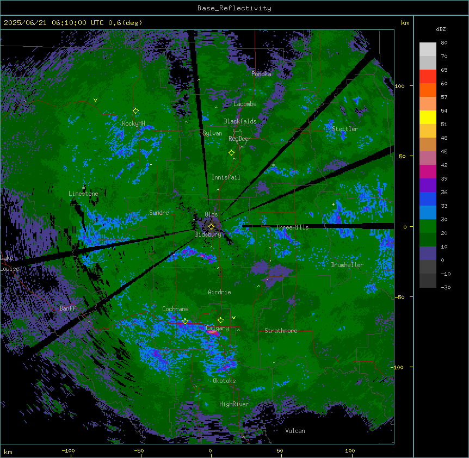Click the Stettler city label
469x458 pixels.
click(x=345, y=129)
